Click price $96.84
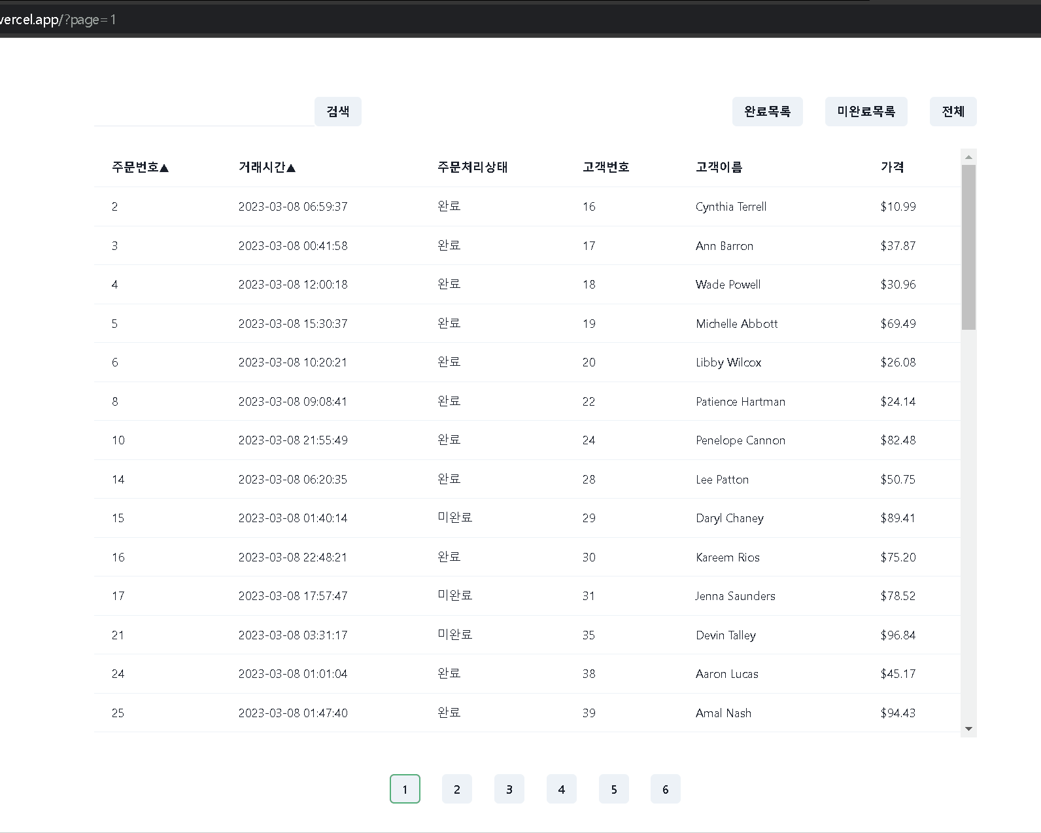 tap(898, 635)
